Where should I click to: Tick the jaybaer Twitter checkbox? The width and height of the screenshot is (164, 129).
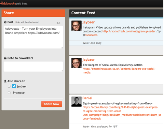(9, 86)
